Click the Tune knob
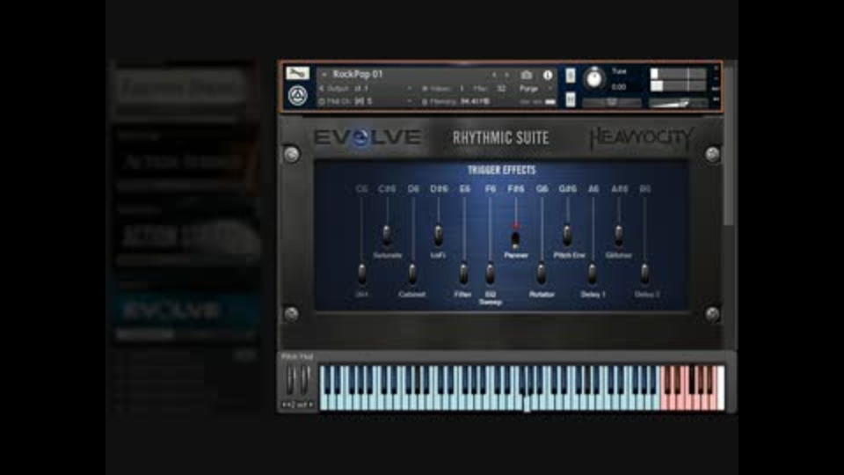844x475 pixels. point(594,78)
